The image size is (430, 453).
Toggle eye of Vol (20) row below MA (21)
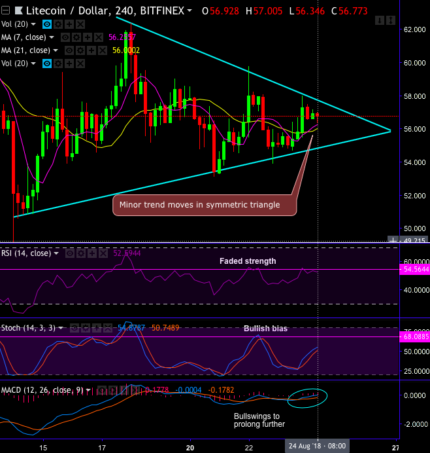tap(47, 63)
